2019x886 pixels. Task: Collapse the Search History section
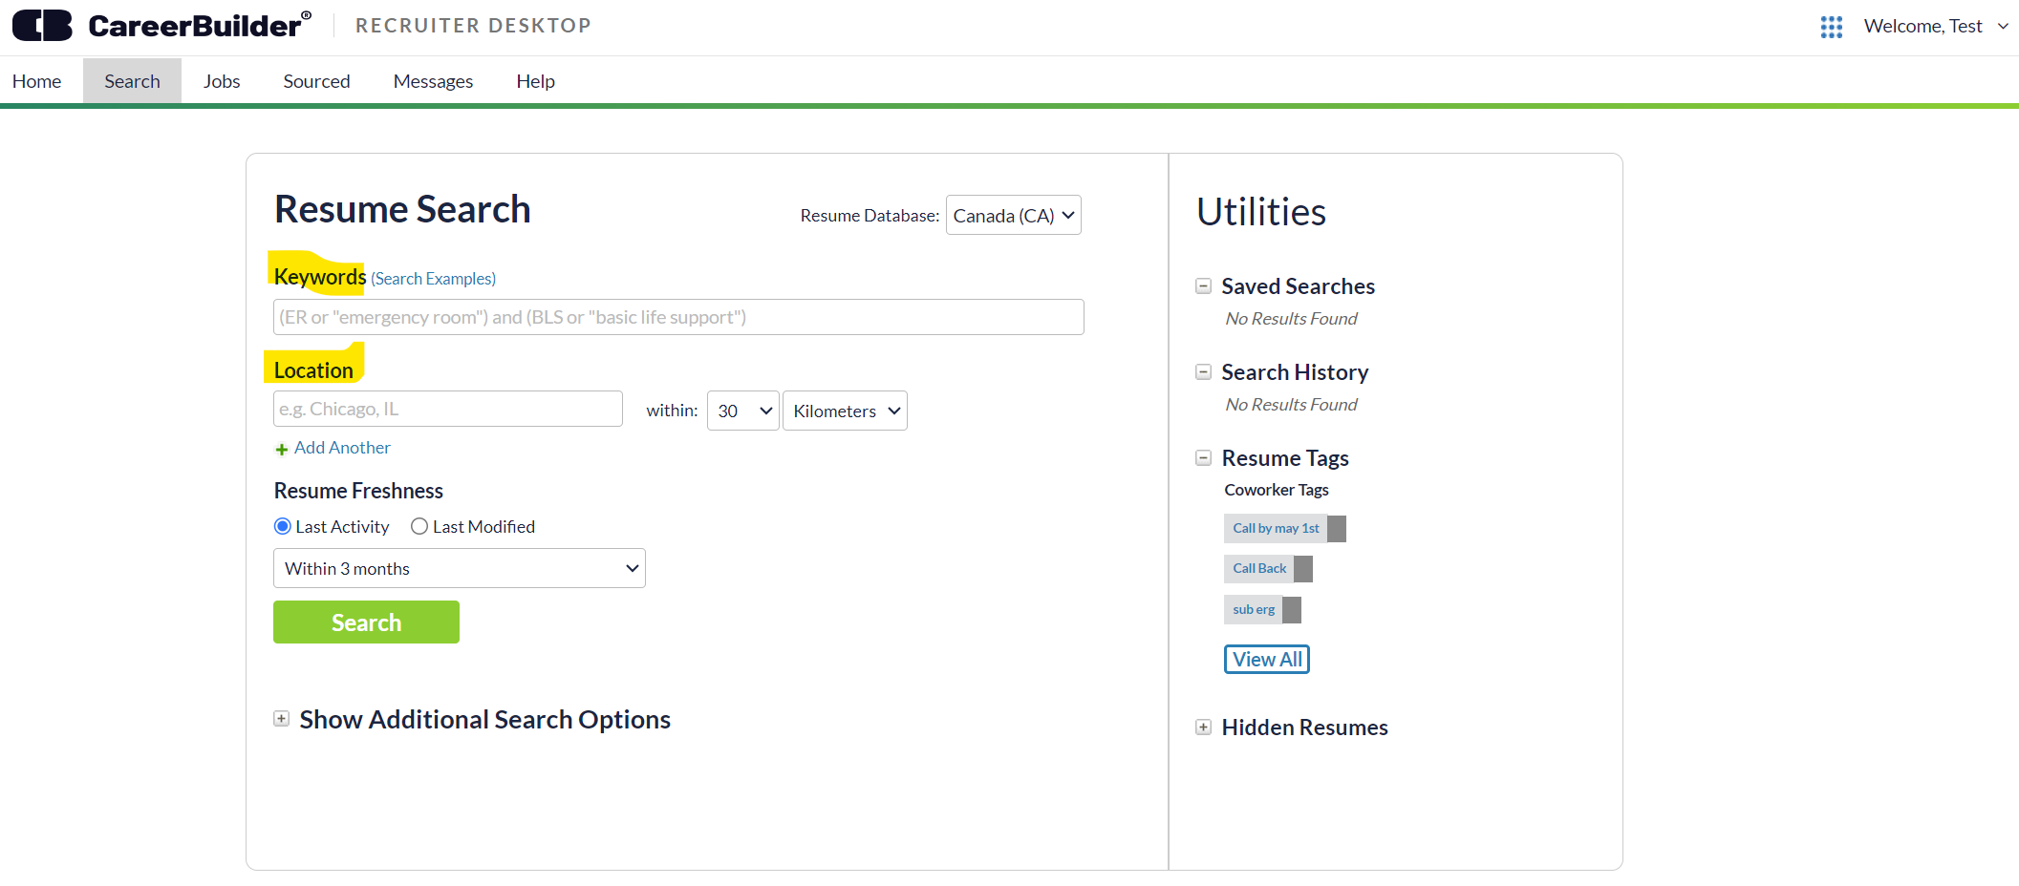[1204, 372]
